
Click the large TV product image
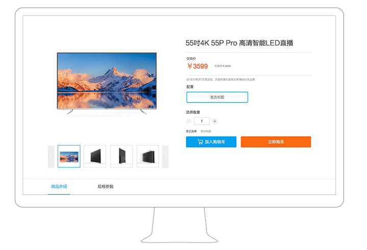pos(107,84)
